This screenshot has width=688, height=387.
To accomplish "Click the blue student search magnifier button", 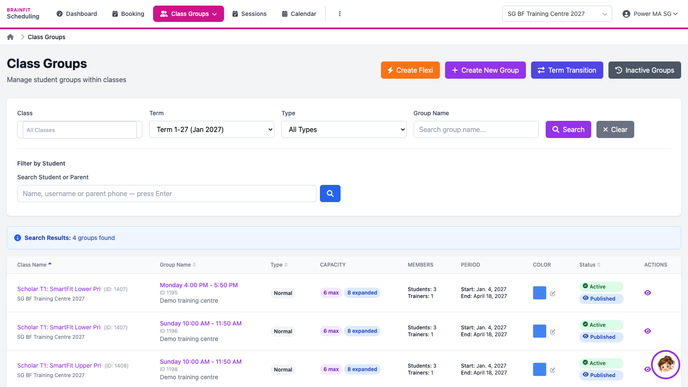I will pyautogui.click(x=330, y=193).
